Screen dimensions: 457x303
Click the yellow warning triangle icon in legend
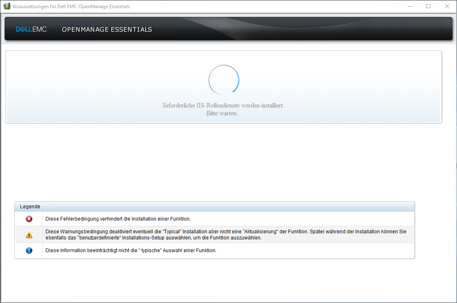[x=29, y=235]
